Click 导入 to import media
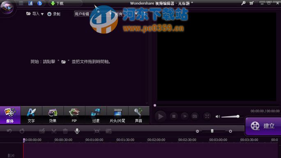 [x=33, y=14]
